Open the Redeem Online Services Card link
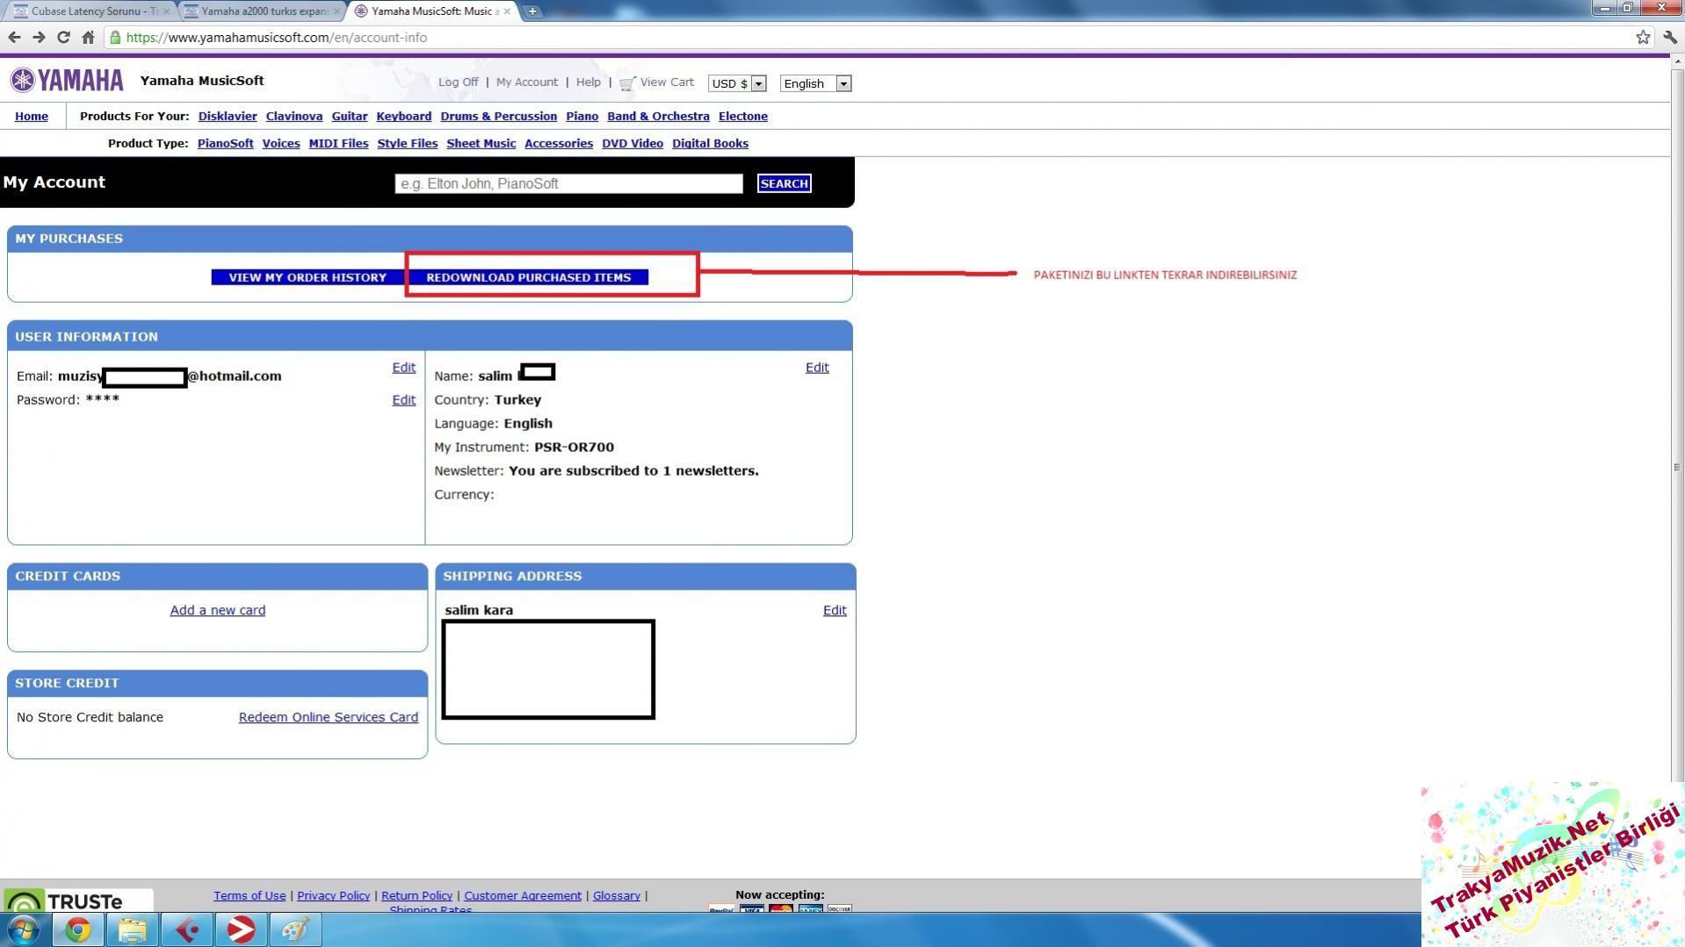This screenshot has height=947, width=1685. [x=328, y=717]
